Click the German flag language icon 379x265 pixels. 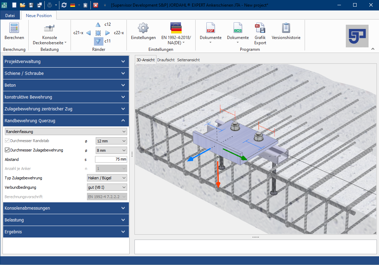pyautogui.click(x=73, y=5)
